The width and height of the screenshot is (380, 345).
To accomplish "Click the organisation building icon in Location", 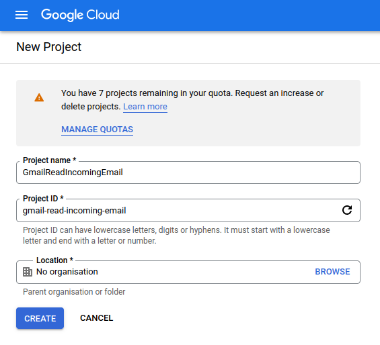I will click(x=28, y=272).
